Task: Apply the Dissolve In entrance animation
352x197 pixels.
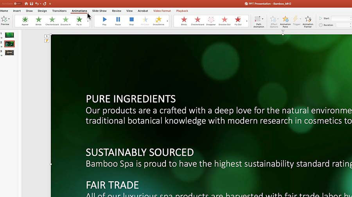Action: (66, 21)
